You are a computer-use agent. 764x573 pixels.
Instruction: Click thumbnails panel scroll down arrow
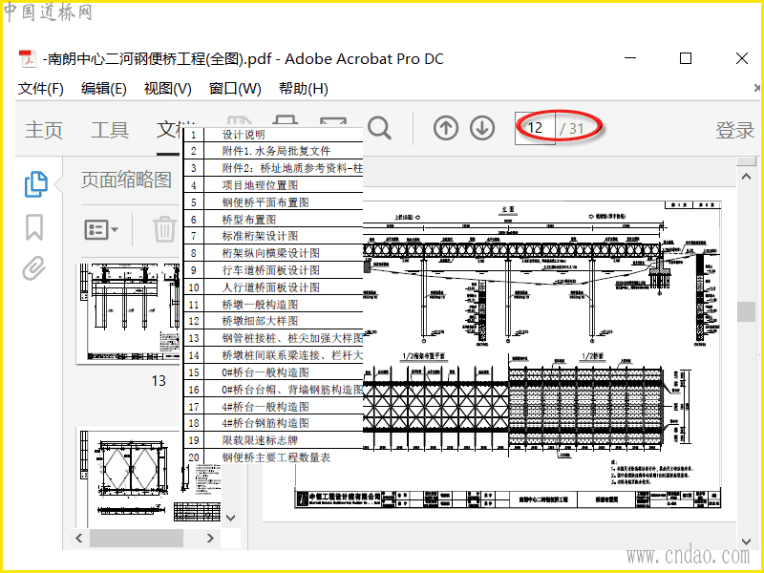(x=231, y=518)
